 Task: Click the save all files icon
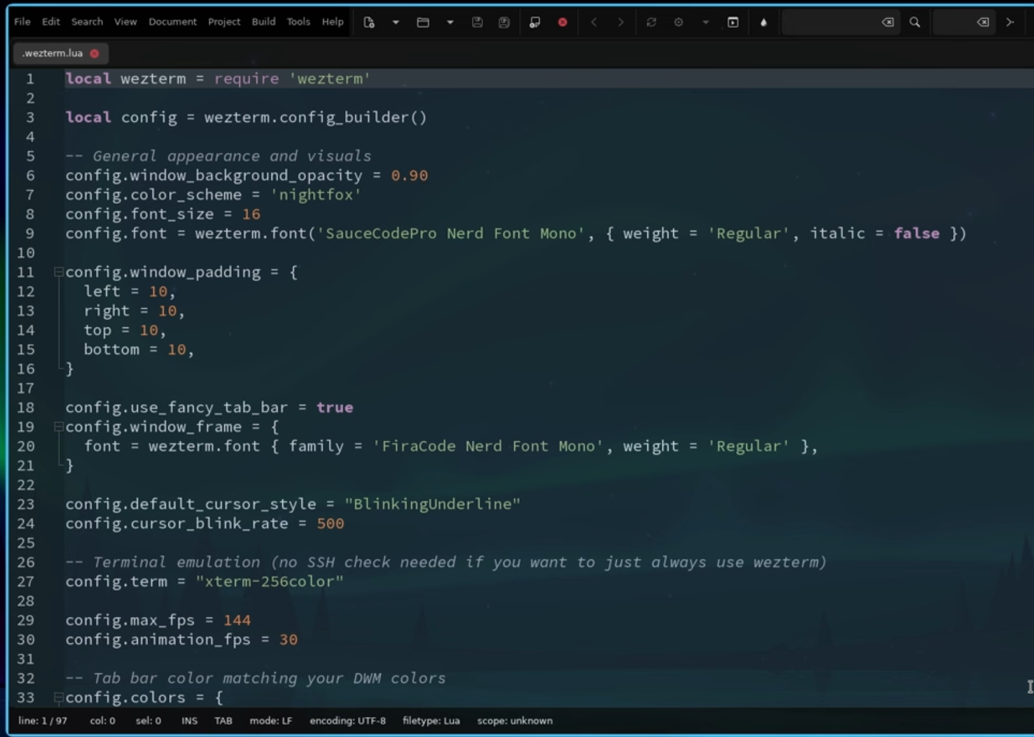(504, 22)
